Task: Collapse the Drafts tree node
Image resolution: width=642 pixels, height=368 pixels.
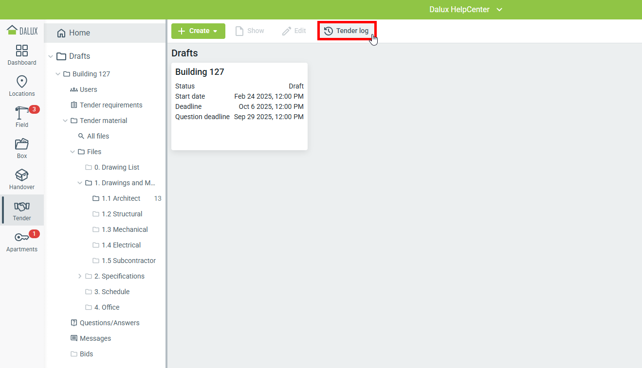Action: pyautogui.click(x=51, y=56)
